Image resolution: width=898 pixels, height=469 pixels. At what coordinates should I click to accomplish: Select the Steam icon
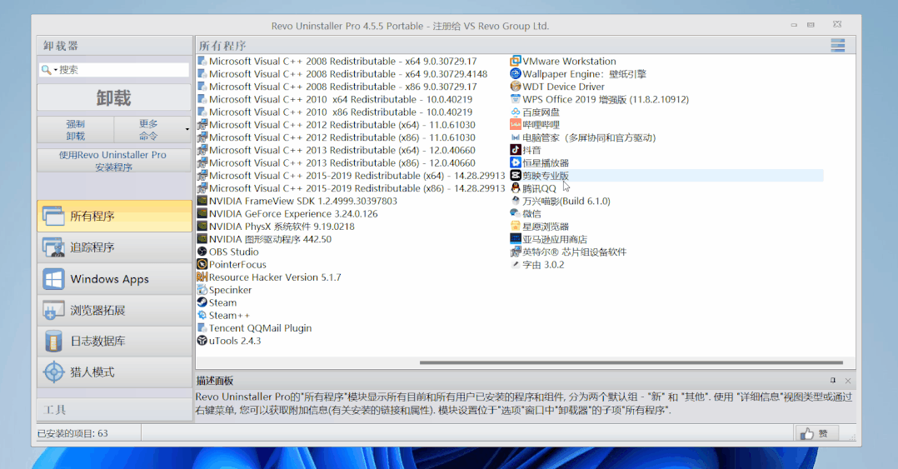click(202, 302)
